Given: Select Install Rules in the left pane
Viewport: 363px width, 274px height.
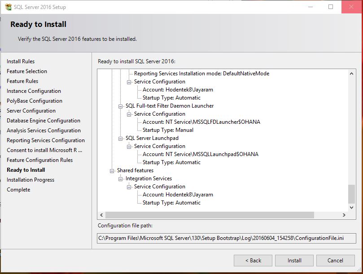Looking at the screenshot, I should (20, 61).
